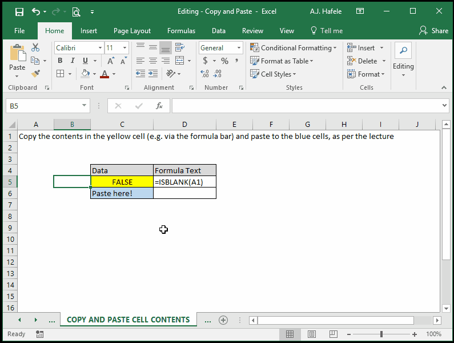The image size is (454, 343).
Task: Open the Fill Color swatch dropdown
Action: (x=94, y=74)
